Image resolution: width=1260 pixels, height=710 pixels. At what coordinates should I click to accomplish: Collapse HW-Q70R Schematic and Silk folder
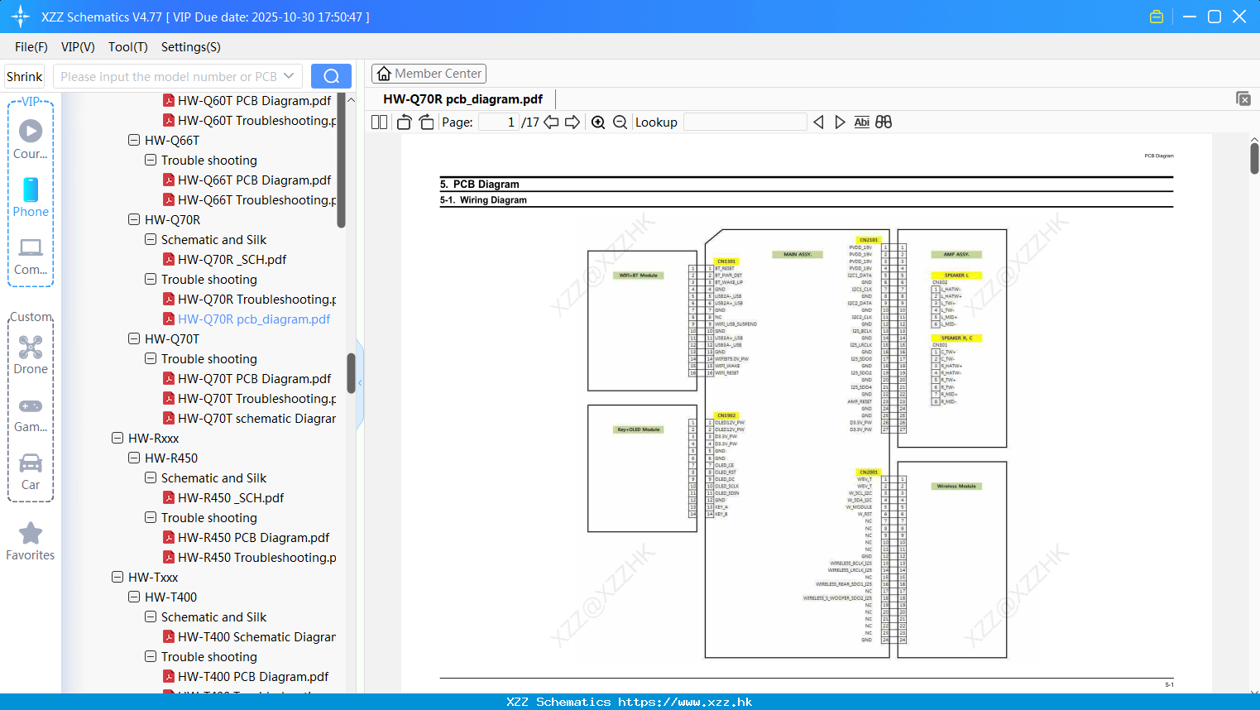(x=151, y=239)
